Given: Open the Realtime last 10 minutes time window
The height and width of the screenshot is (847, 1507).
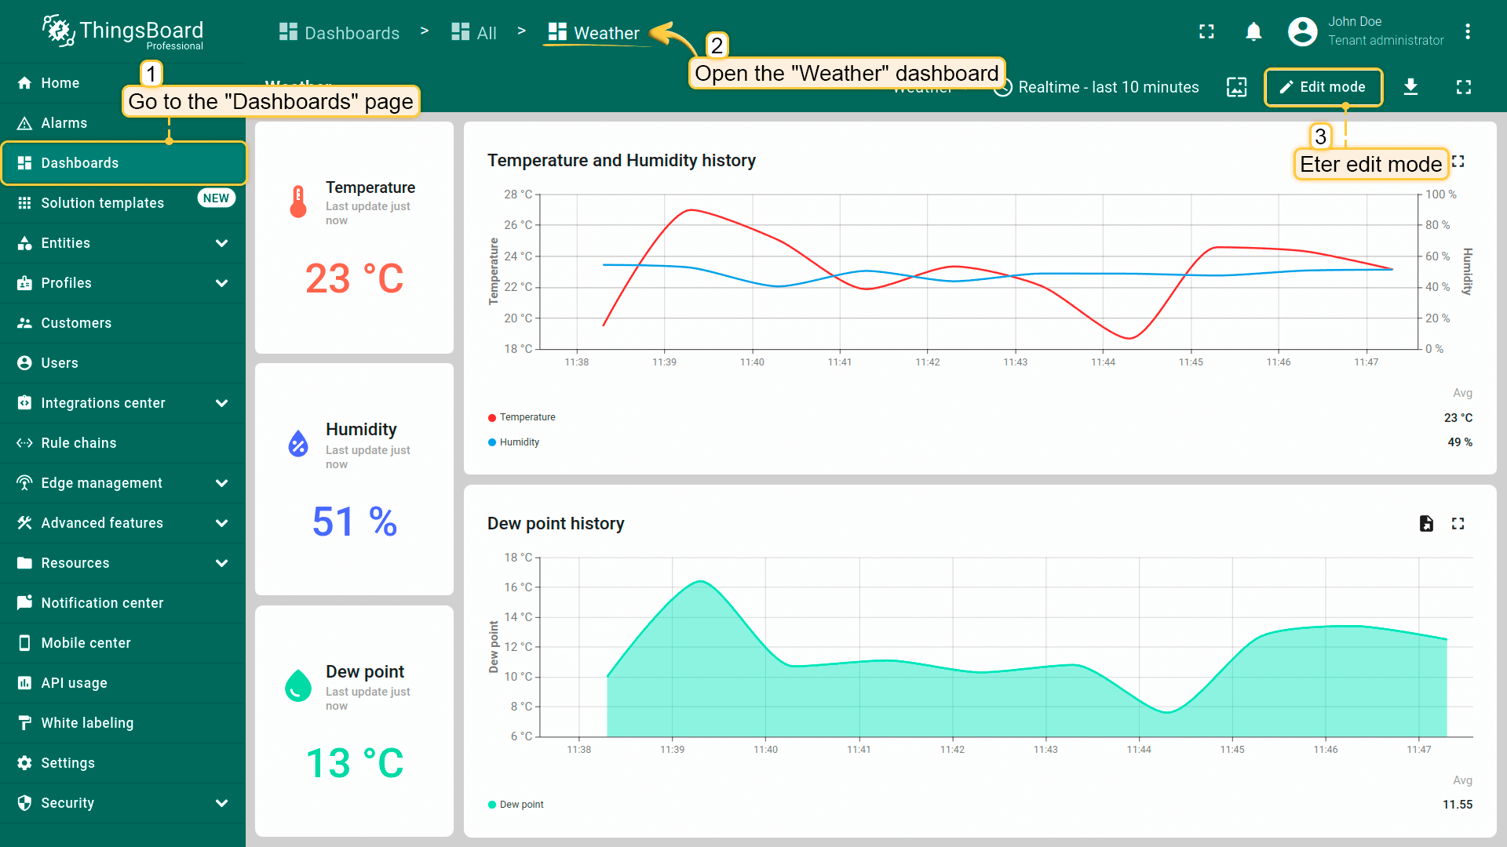Looking at the screenshot, I should pyautogui.click(x=1107, y=87).
